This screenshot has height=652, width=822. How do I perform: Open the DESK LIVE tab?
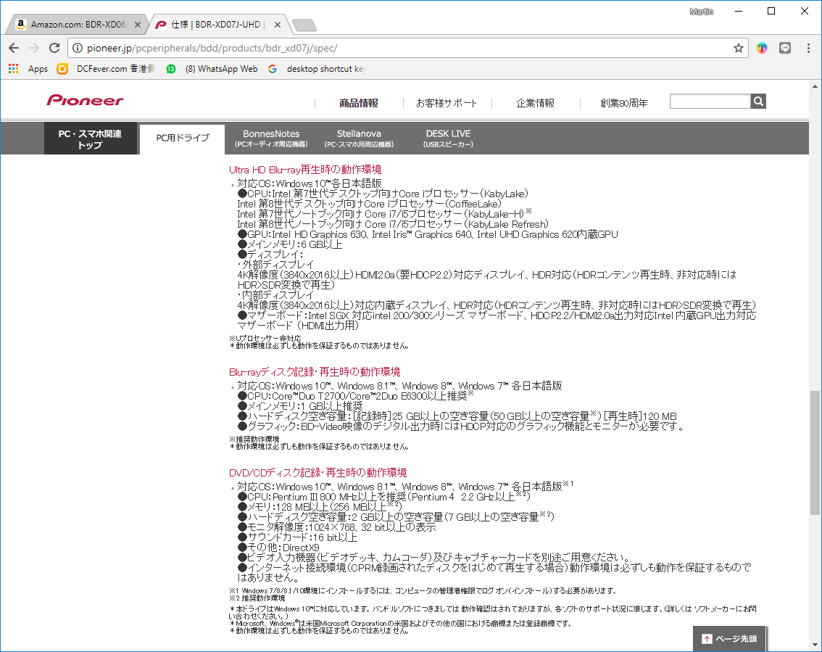pyautogui.click(x=448, y=139)
